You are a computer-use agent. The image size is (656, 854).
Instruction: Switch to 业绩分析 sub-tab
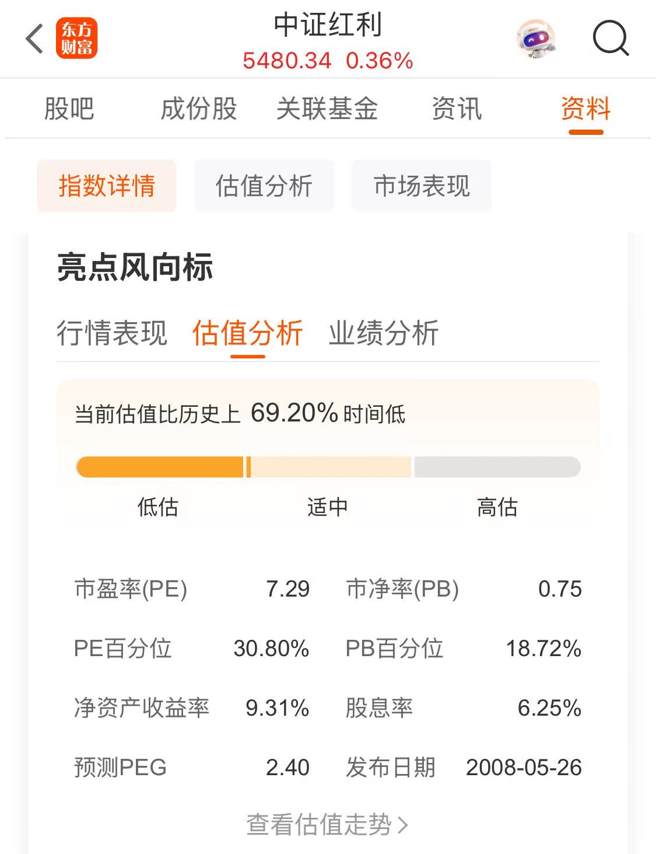[384, 333]
